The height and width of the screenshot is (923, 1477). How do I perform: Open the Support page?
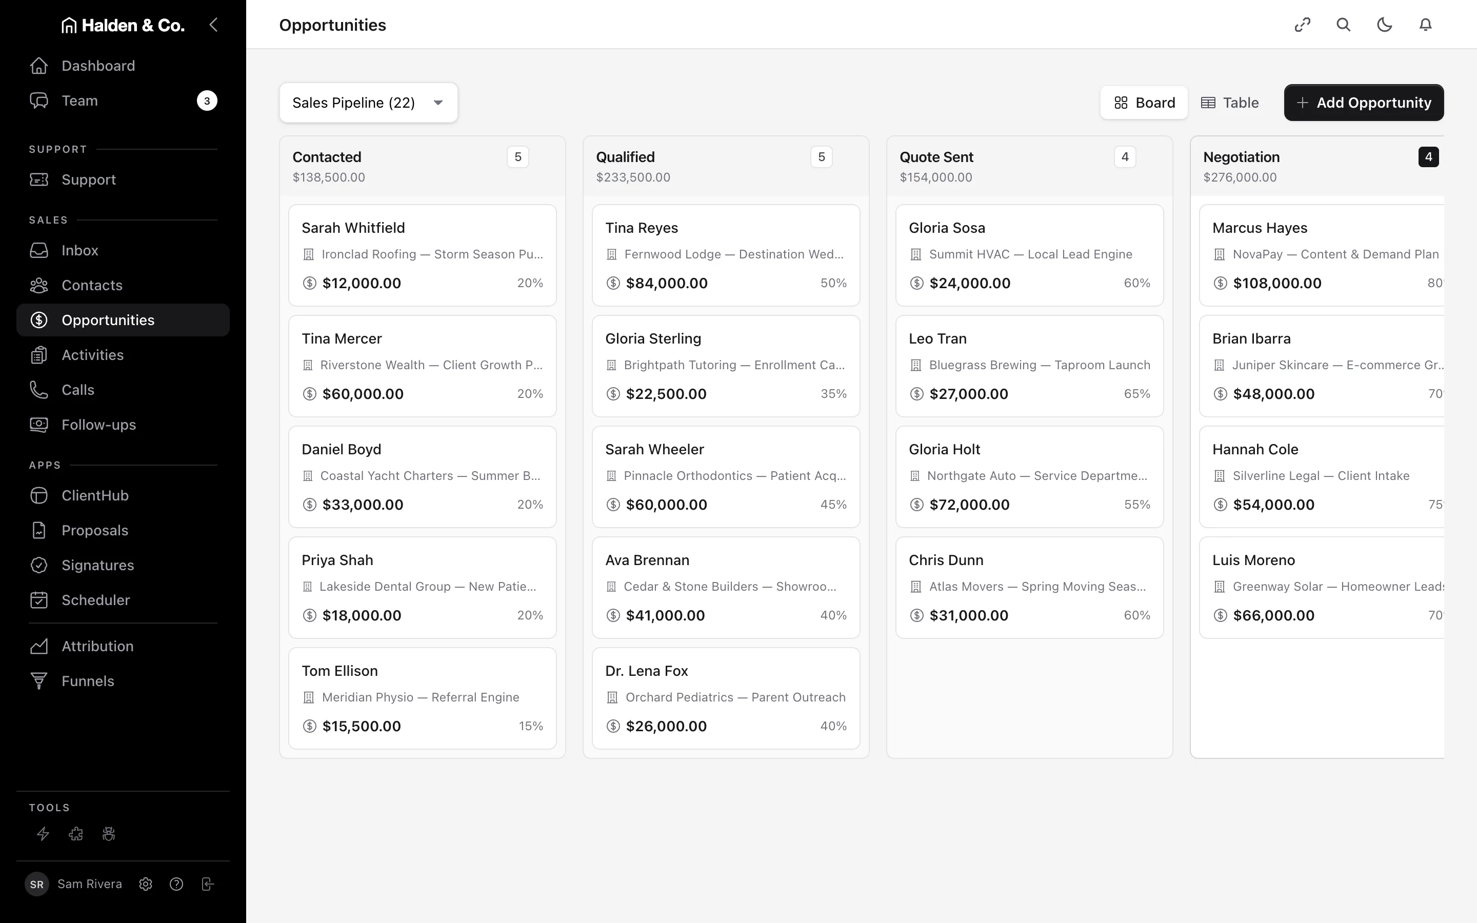pyautogui.click(x=123, y=179)
